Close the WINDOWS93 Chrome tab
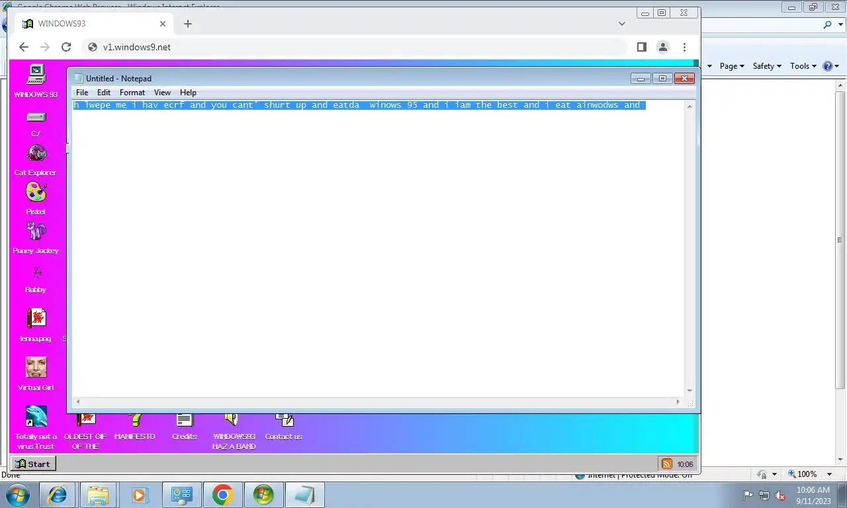The width and height of the screenshot is (847, 508). [x=163, y=24]
